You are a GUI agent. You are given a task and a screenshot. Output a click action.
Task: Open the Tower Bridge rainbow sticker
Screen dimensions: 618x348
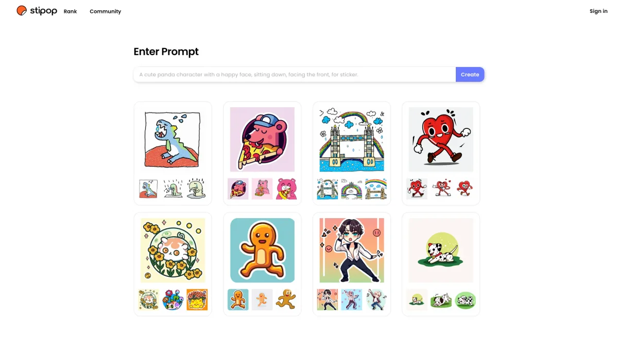(x=352, y=139)
